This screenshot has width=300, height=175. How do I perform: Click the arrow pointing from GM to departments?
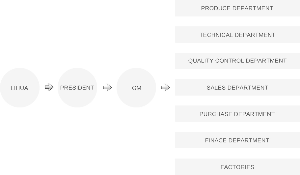(166, 88)
